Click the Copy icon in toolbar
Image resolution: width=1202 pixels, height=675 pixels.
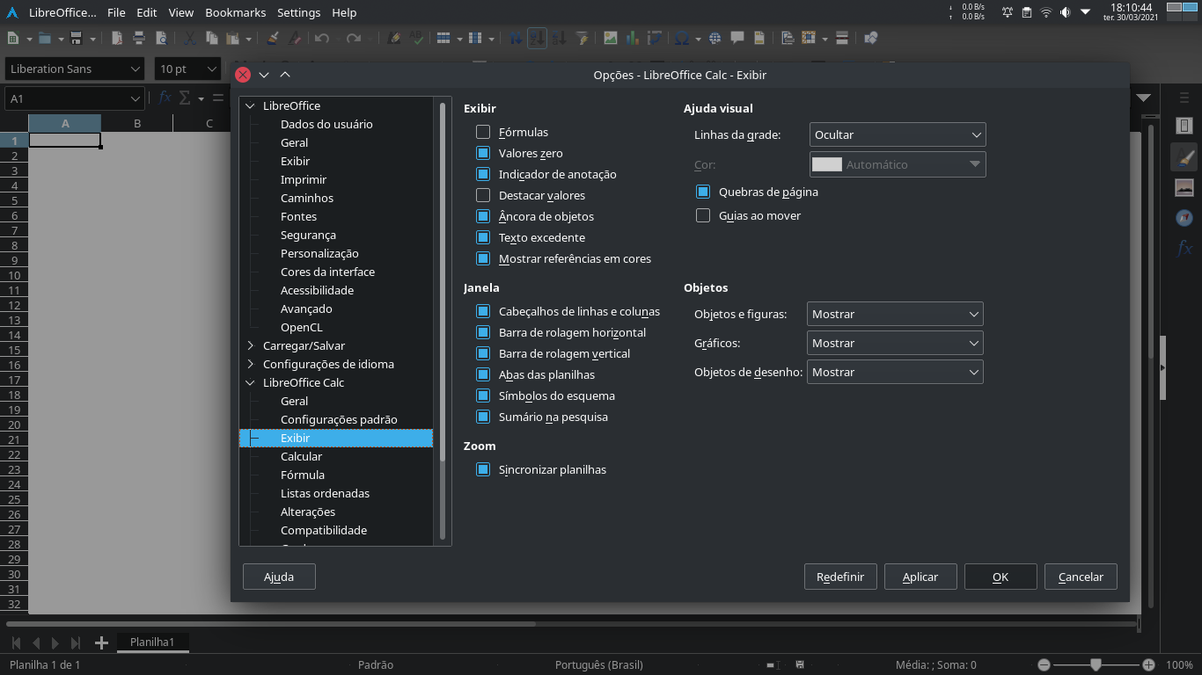coord(212,39)
